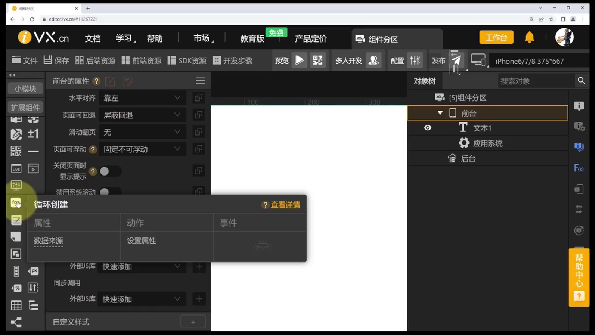The image size is (595, 335).
Task: Select the video player component icon
Action: tap(33, 168)
